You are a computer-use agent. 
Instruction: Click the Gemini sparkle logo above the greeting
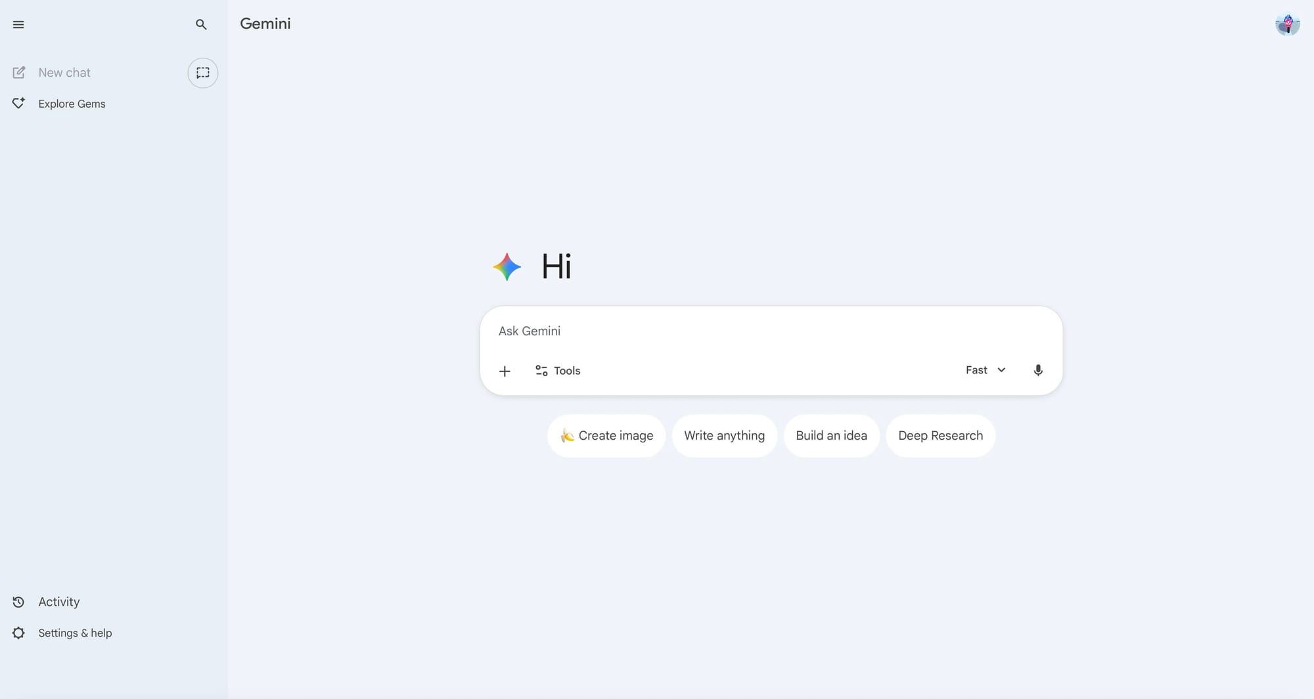pyautogui.click(x=506, y=266)
